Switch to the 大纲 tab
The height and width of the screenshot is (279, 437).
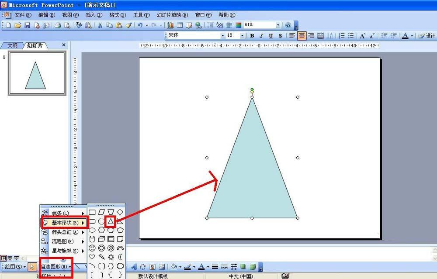[13, 45]
